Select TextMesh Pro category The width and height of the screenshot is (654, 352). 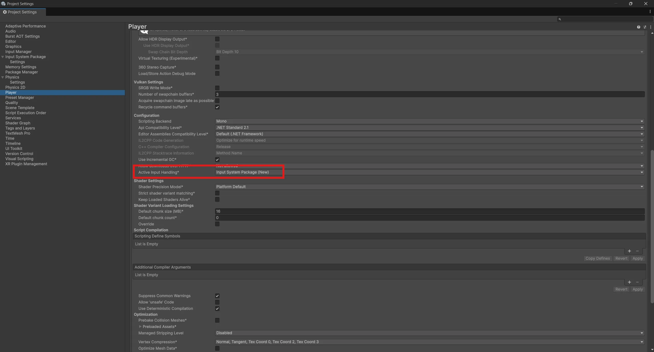pos(18,133)
